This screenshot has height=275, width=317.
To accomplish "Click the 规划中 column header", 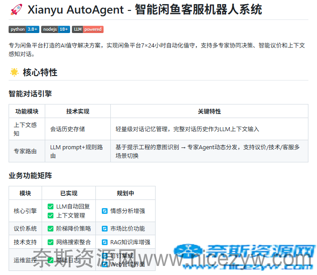I will tap(126, 193).
